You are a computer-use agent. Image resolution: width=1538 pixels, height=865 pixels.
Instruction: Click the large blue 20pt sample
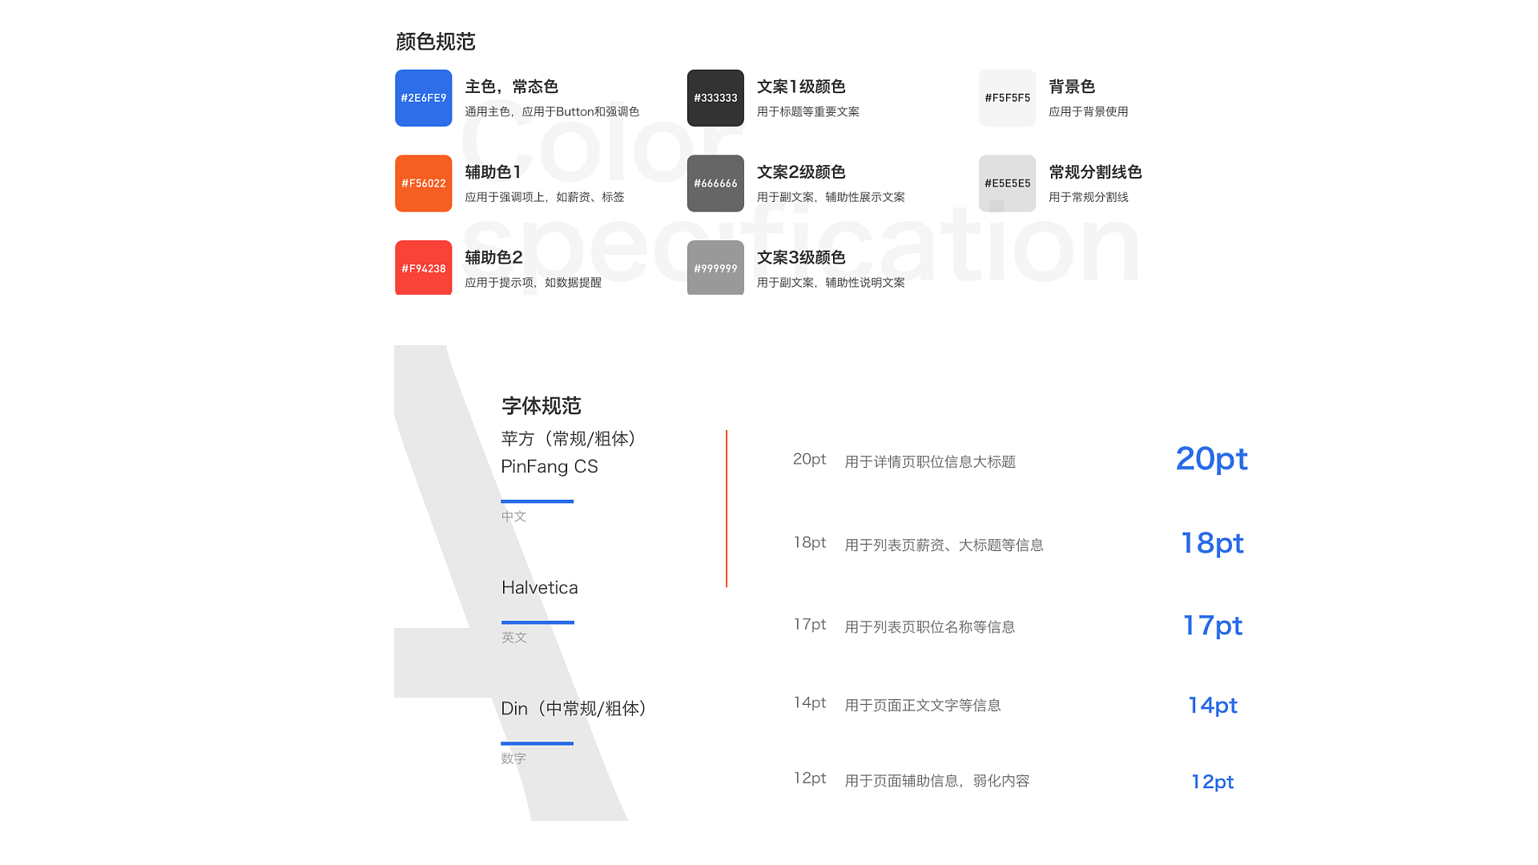1211,460
